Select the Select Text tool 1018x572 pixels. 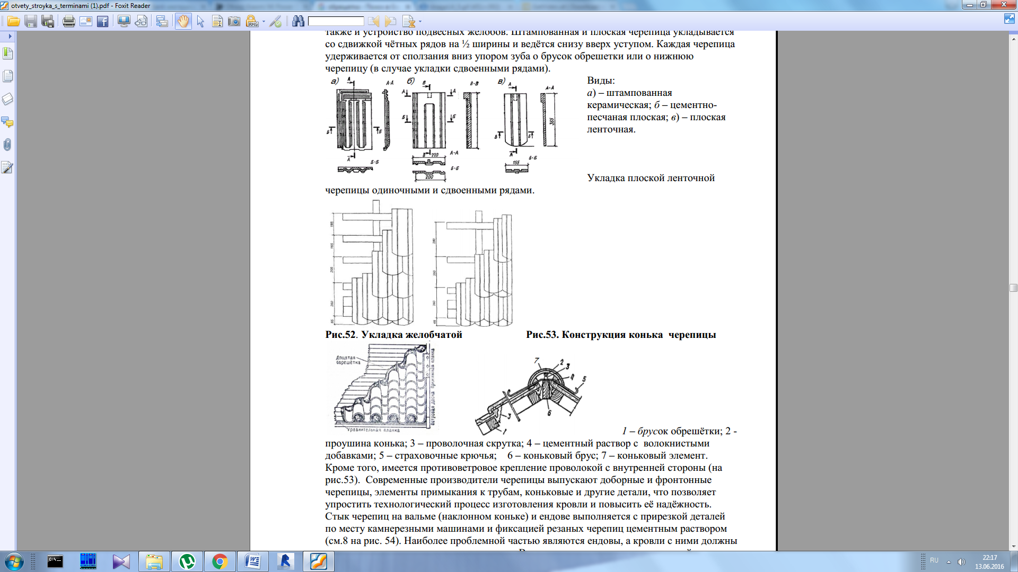click(217, 21)
